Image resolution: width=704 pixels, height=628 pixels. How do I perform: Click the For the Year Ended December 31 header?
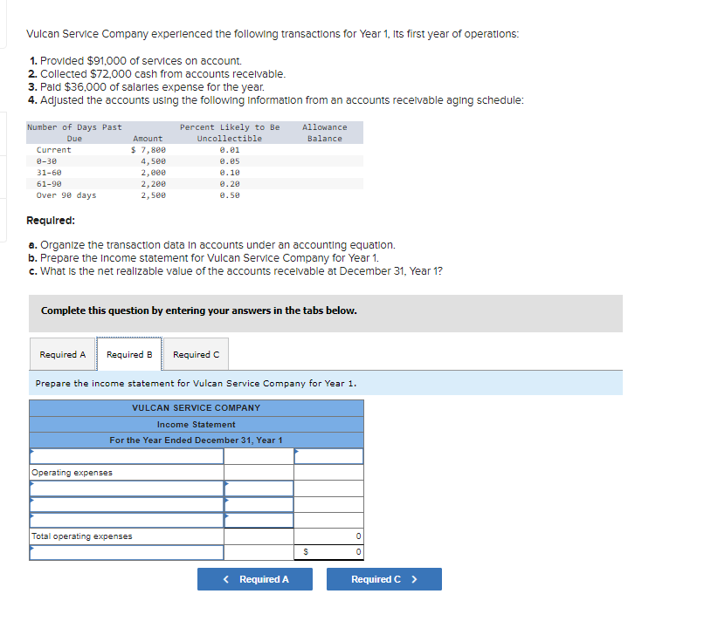pos(196,440)
